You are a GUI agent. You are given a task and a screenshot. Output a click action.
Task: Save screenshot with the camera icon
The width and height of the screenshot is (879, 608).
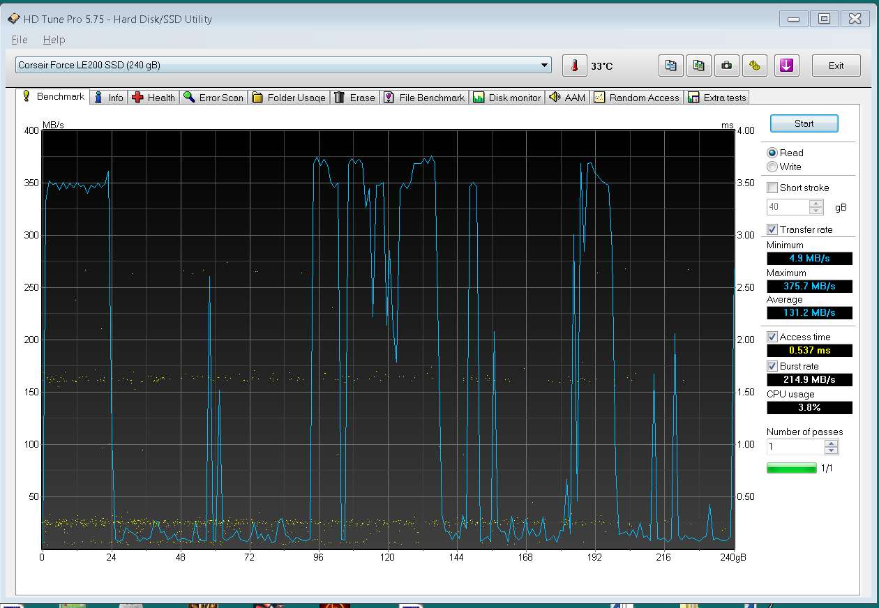(x=726, y=66)
